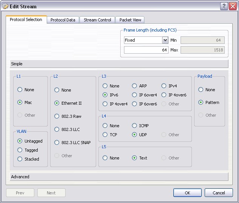Select ARP as the L3 protocol
239x203 pixels.
pos(135,86)
